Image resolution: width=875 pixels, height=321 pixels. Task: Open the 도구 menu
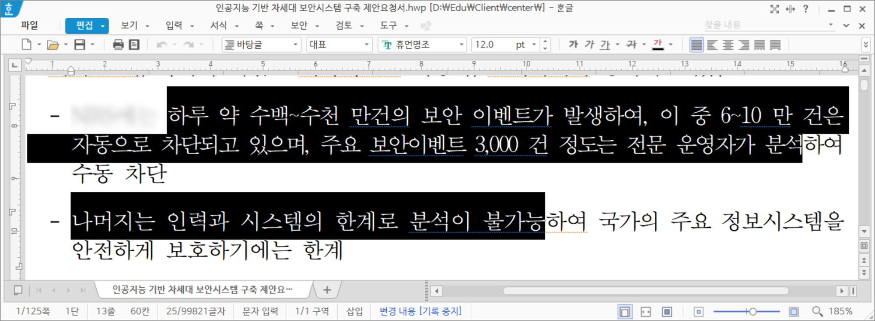388,25
